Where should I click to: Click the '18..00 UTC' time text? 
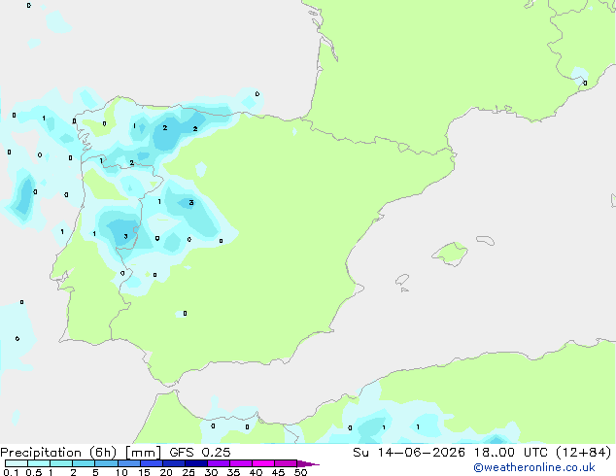point(511,453)
